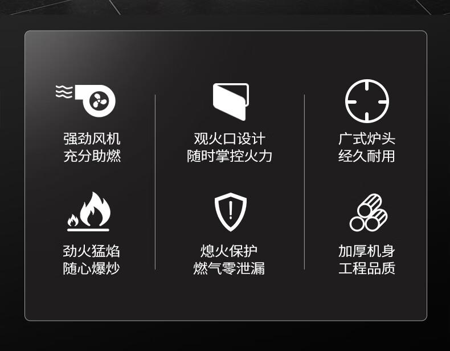Click the 广式炉头 label
Viewport: 450px width, 351px height.
(x=367, y=139)
